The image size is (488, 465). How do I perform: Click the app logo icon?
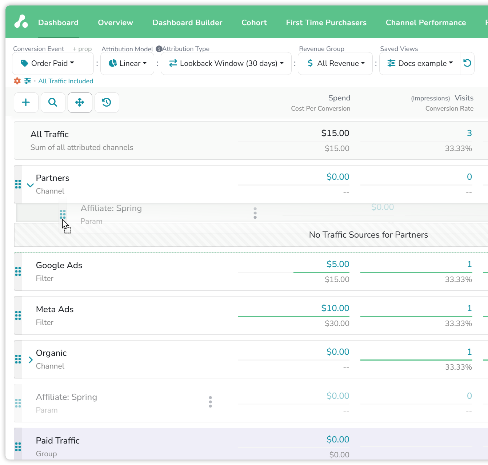(x=21, y=21)
